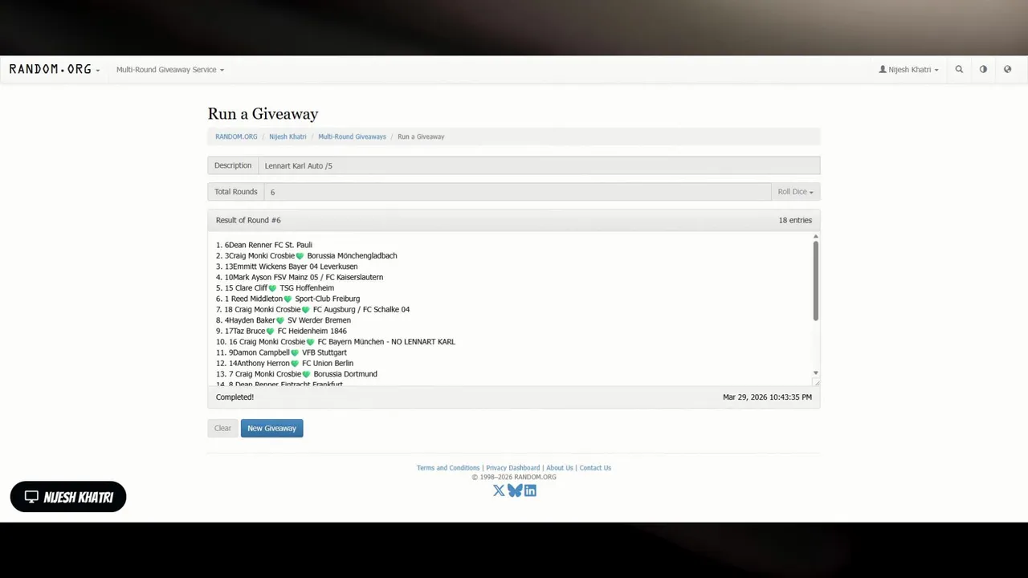Click the Total Rounds field showing 6
Image resolution: width=1028 pixels, height=578 pixels.
click(517, 192)
